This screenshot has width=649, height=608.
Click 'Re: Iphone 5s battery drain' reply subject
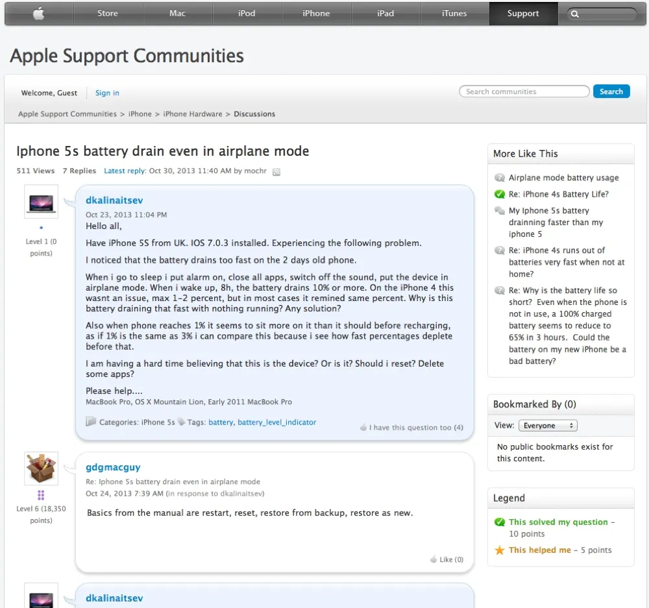tap(173, 481)
